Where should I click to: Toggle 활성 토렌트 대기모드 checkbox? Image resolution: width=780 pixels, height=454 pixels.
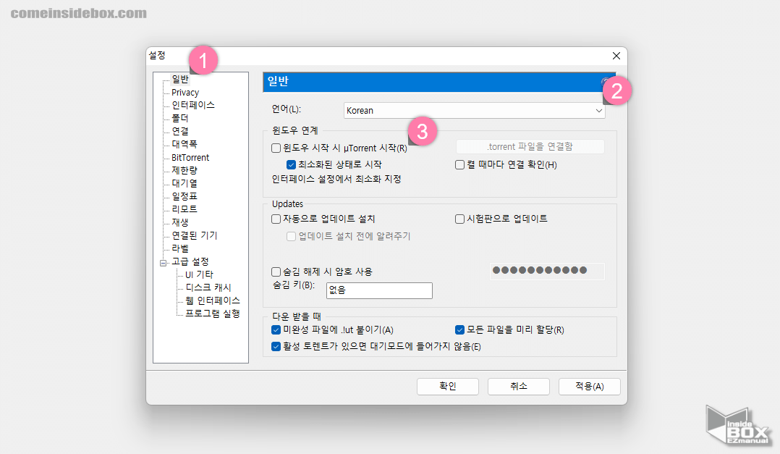coord(276,346)
